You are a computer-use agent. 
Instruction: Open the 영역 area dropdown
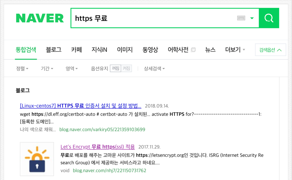pos(72,69)
